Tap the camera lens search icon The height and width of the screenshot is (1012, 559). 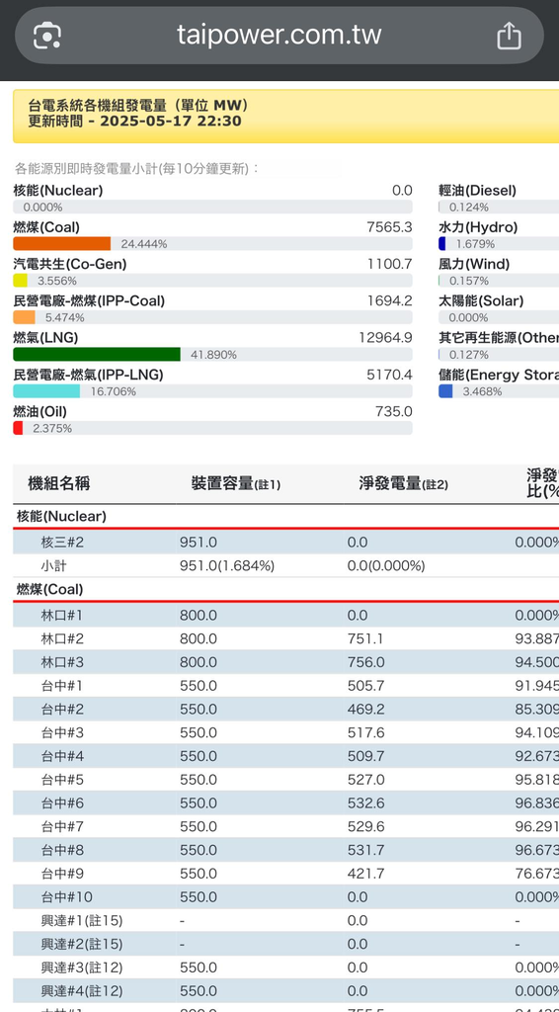tap(47, 35)
